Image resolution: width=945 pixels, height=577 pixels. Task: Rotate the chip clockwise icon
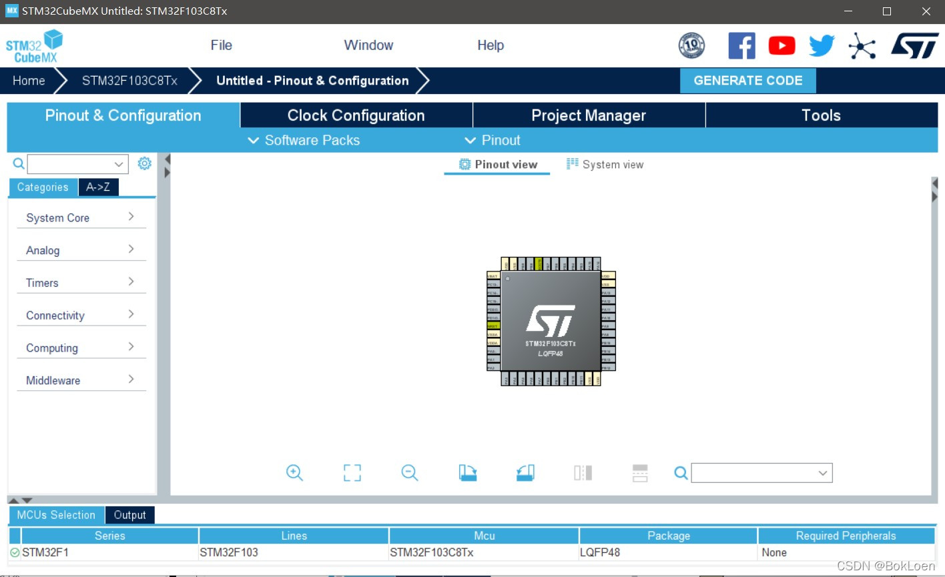[x=468, y=473]
